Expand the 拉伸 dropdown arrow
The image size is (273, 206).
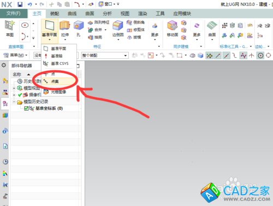tap(65, 40)
